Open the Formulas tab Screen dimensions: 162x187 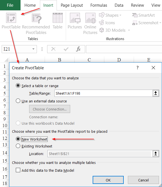(x=99, y=5)
